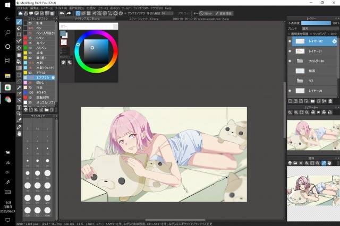
Task: Select the Brush tool in the toolbox
Action: coord(19,22)
